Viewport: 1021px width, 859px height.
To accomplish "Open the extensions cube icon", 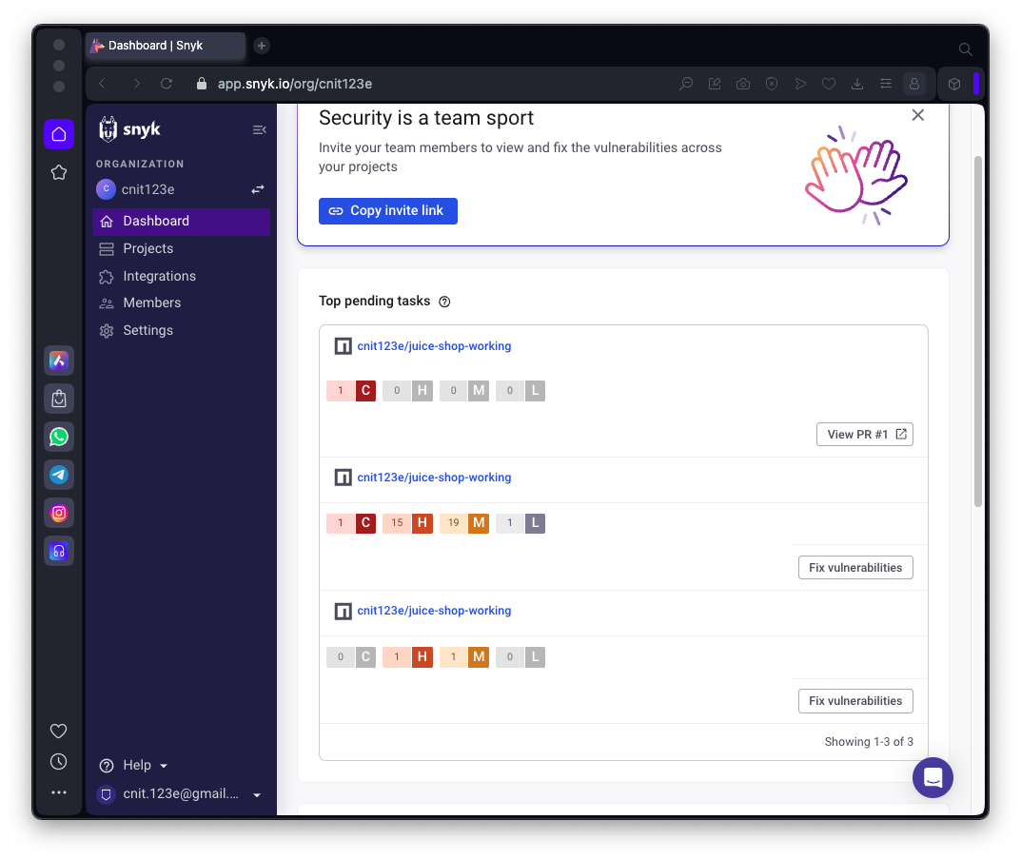I will point(954,84).
